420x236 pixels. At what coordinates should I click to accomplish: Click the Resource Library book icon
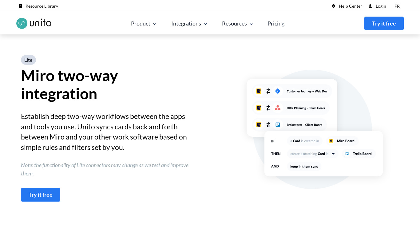pyautogui.click(x=20, y=6)
